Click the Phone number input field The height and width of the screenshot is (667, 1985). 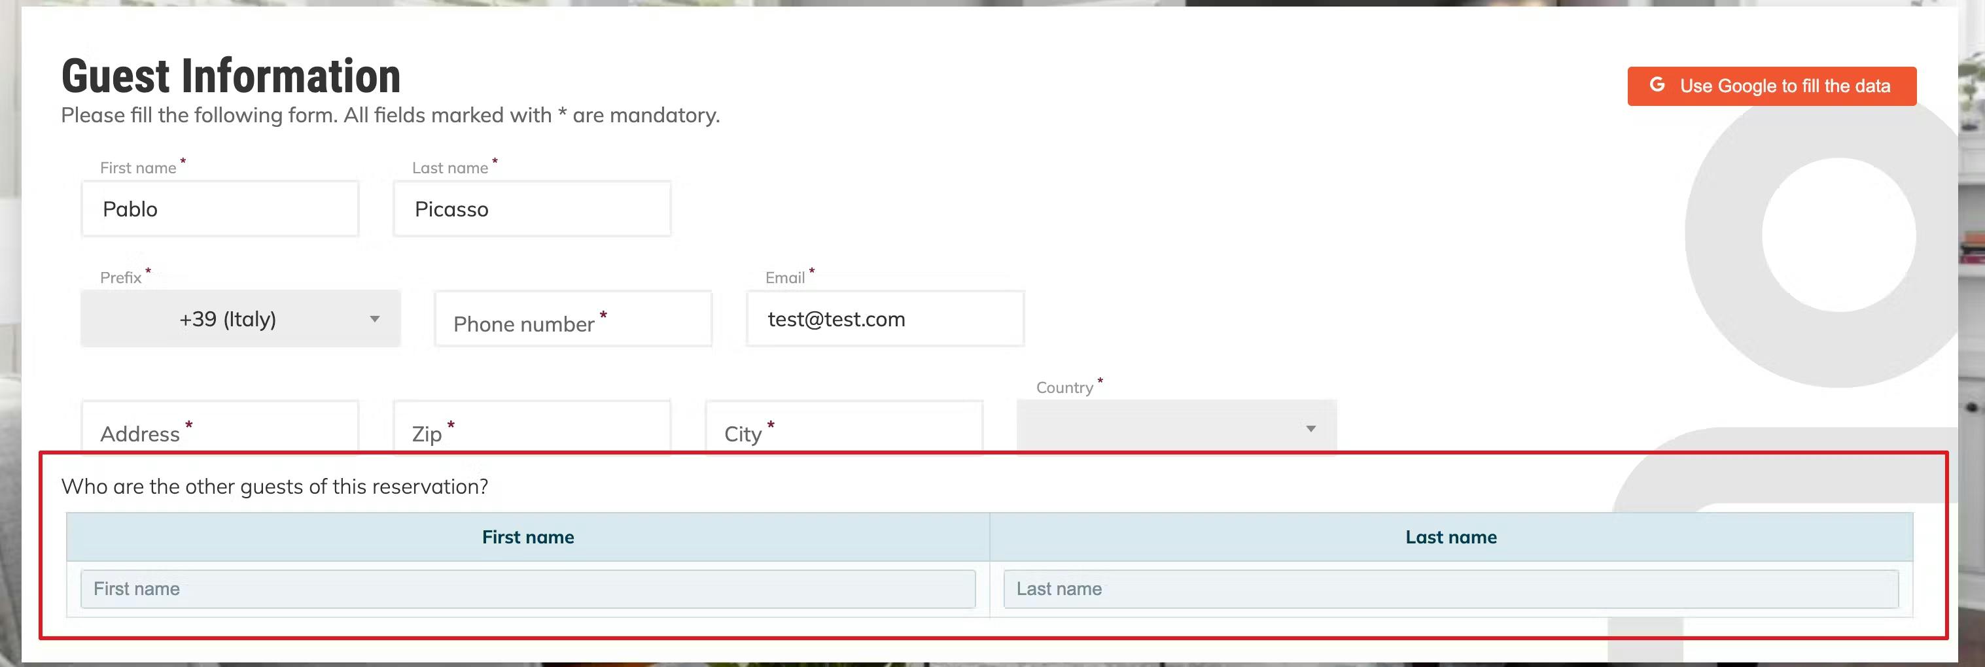(x=573, y=319)
